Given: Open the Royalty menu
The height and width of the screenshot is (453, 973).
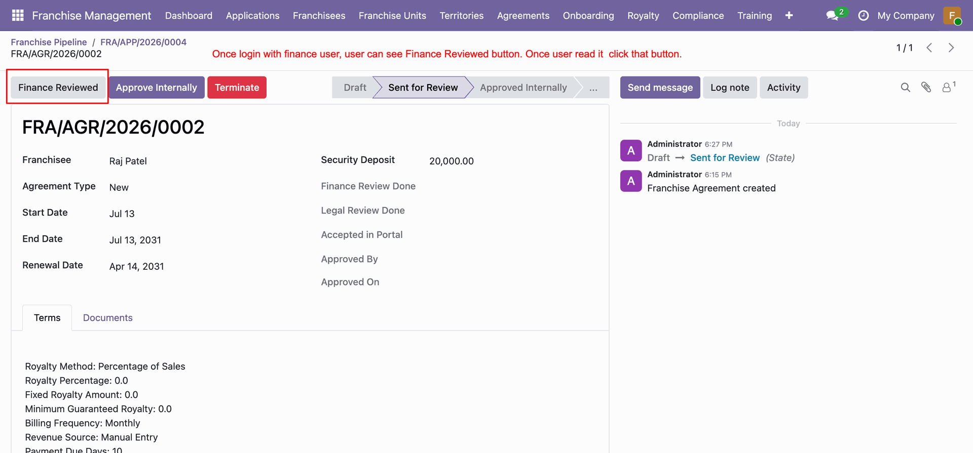Looking at the screenshot, I should (643, 16).
